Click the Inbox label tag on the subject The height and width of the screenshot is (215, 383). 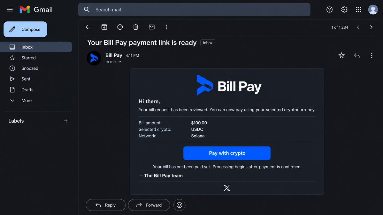click(x=208, y=43)
